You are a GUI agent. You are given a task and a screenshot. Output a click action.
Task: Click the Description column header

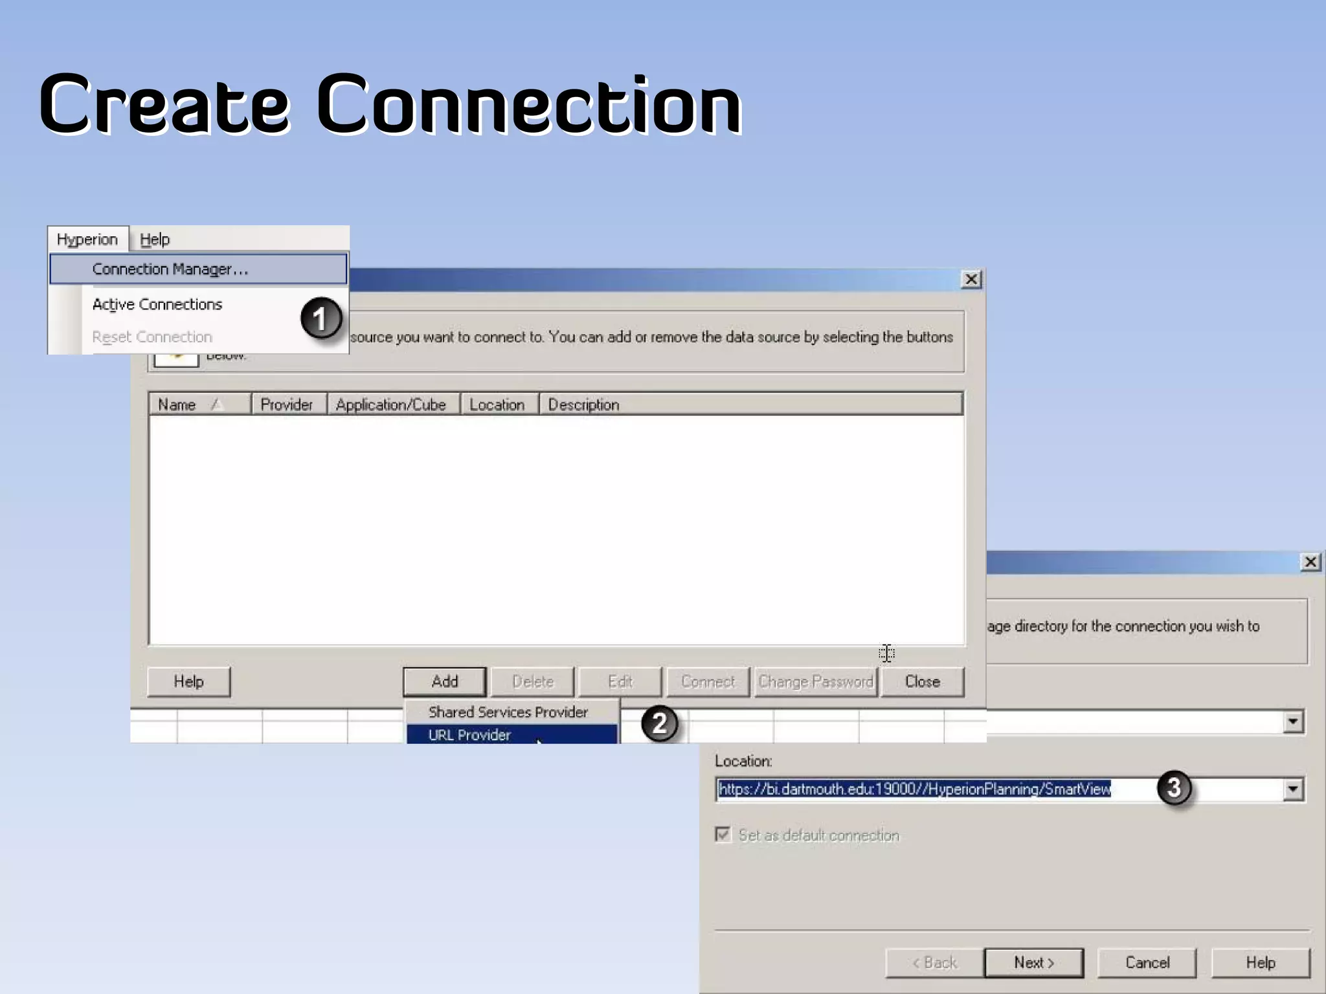751,404
